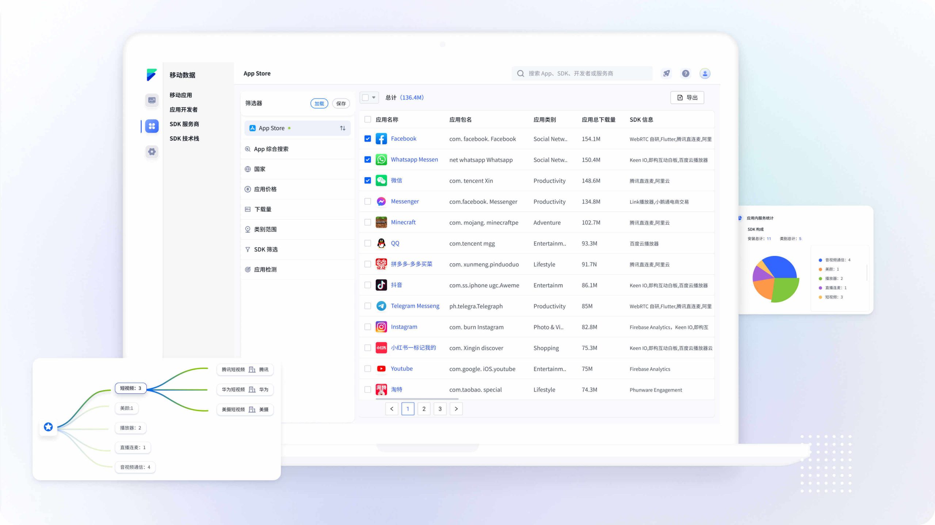Select the SDK 筛选 funnel icon

(x=248, y=249)
